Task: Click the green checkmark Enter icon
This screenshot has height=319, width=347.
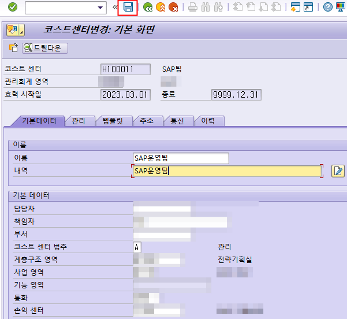Action: coord(13,7)
